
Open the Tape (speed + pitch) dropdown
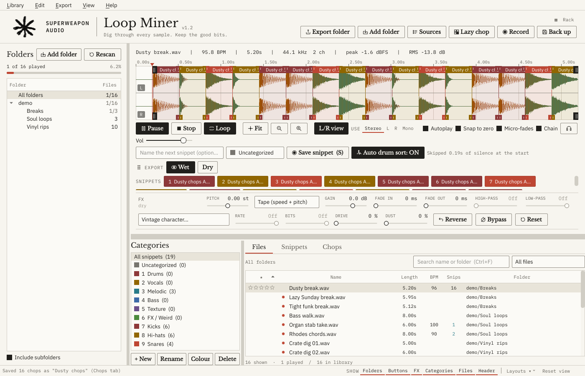click(x=287, y=202)
